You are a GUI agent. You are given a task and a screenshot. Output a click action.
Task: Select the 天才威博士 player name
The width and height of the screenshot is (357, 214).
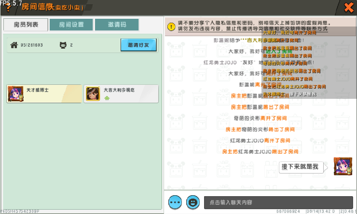pyautogui.click(x=38, y=90)
